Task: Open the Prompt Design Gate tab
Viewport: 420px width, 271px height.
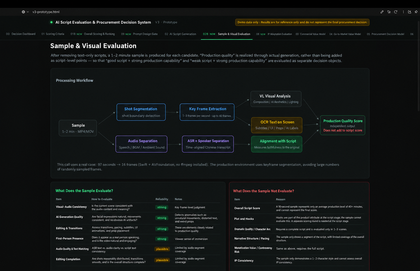Action: click(x=139, y=34)
